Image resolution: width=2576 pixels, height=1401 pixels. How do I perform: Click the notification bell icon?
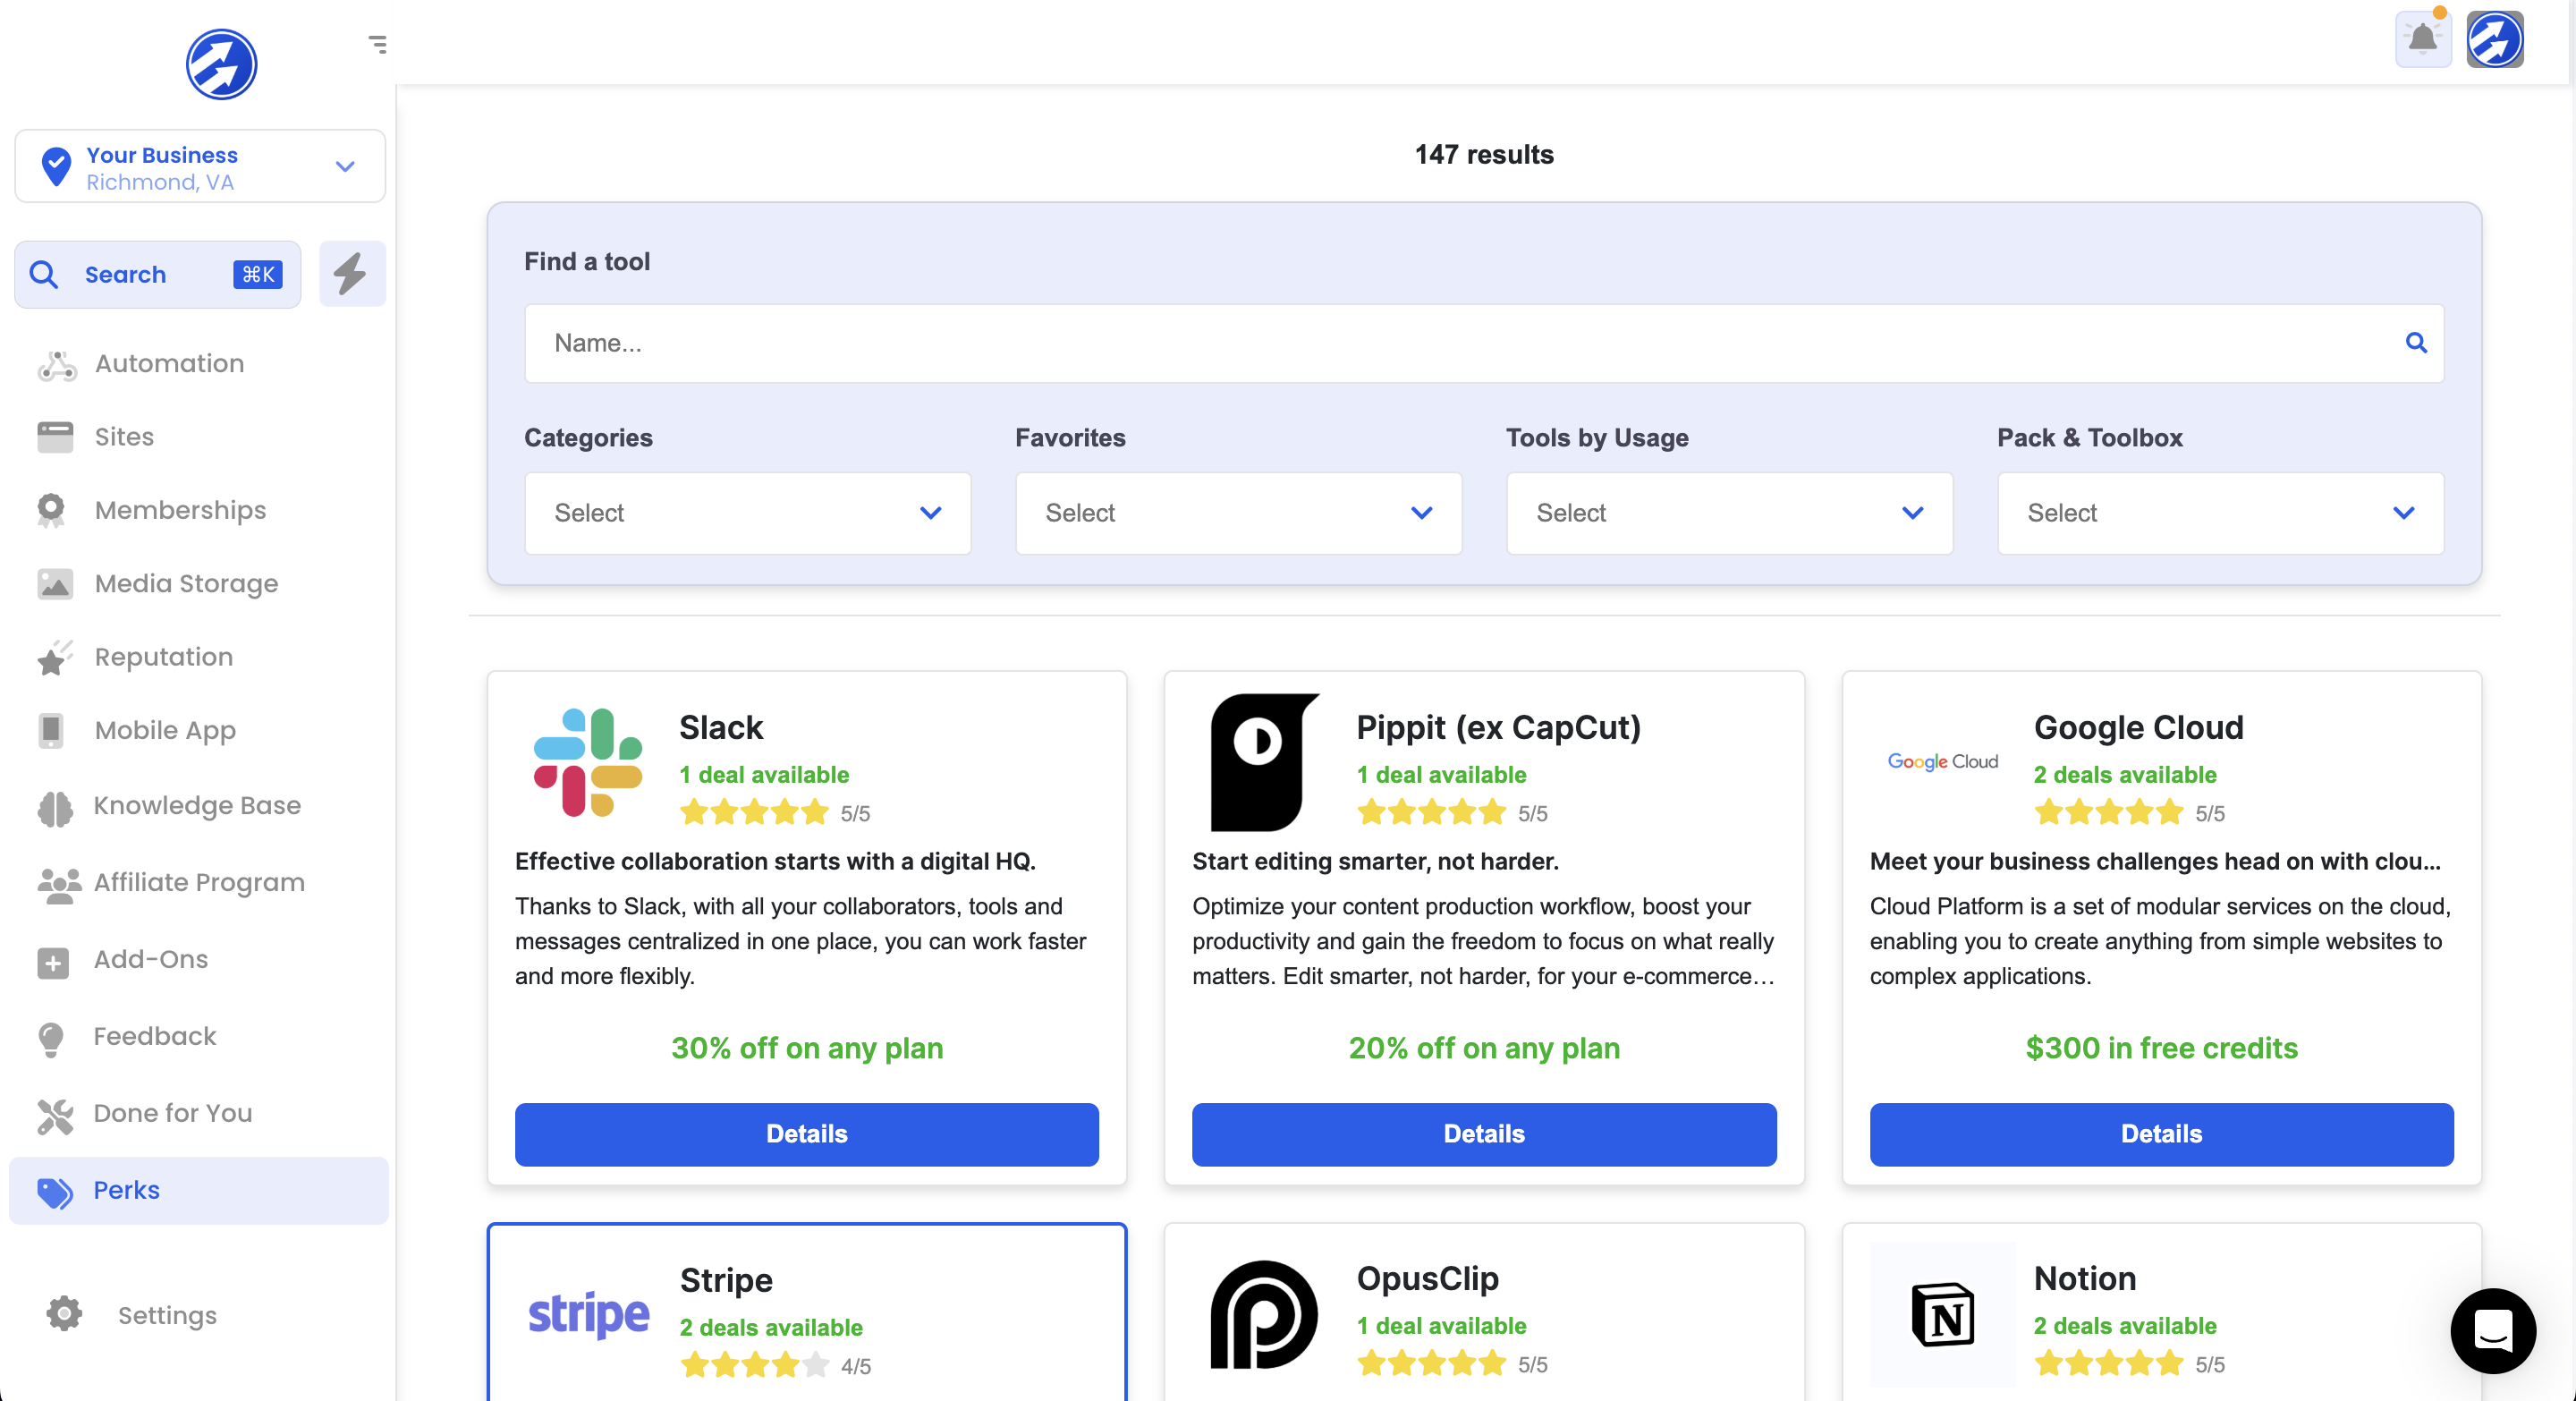[2422, 39]
